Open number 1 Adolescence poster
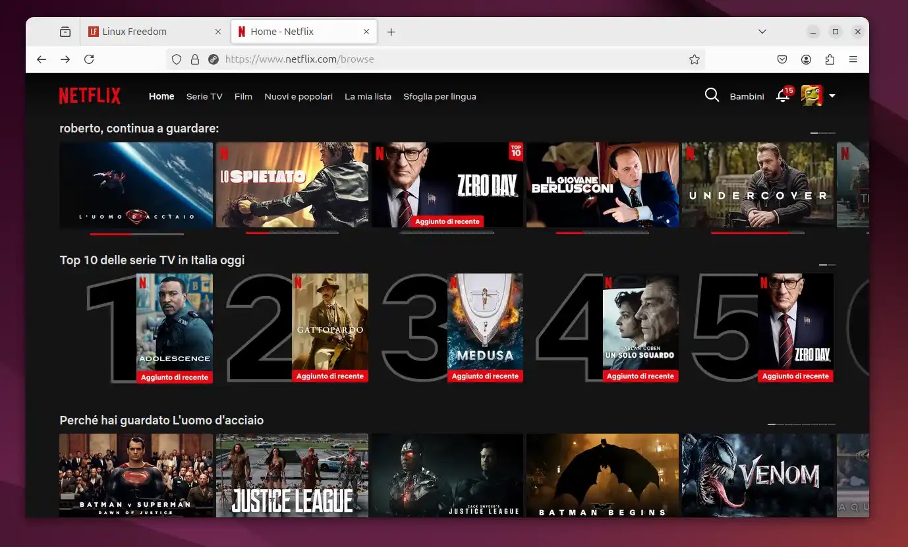Image resolution: width=908 pixels, height=547 pixels. [175, 328]
